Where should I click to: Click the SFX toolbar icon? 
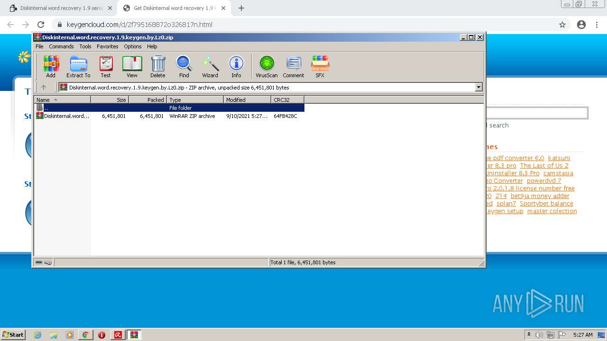pyautogui.click(x=320, y=66)
